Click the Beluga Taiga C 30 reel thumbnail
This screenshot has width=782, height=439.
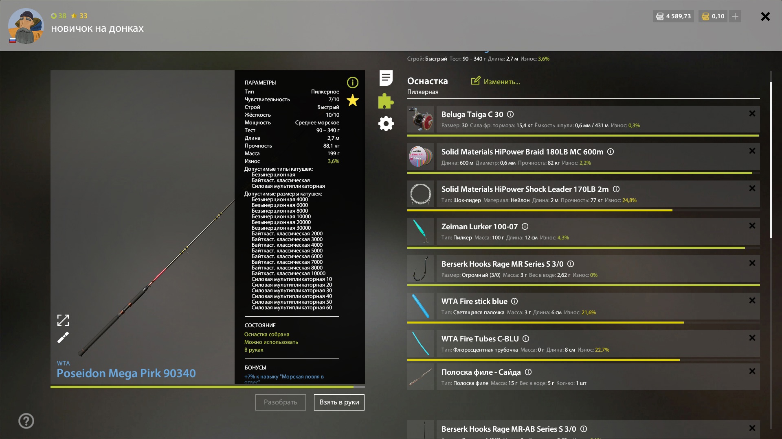click(x=421, y=119)
